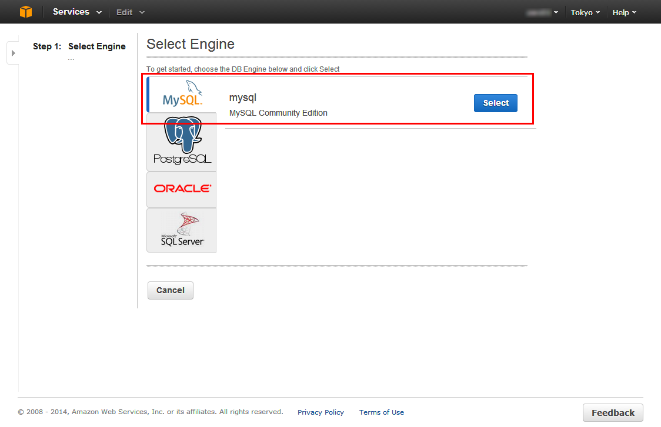Open the Services menu

pyautogui.click(x=77, y=12)
